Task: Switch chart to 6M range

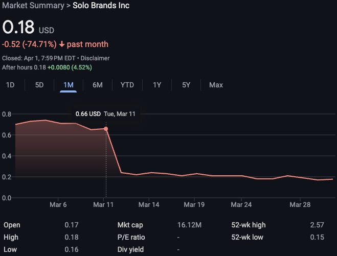Action: pyautogui.click(x=98, y=85)
